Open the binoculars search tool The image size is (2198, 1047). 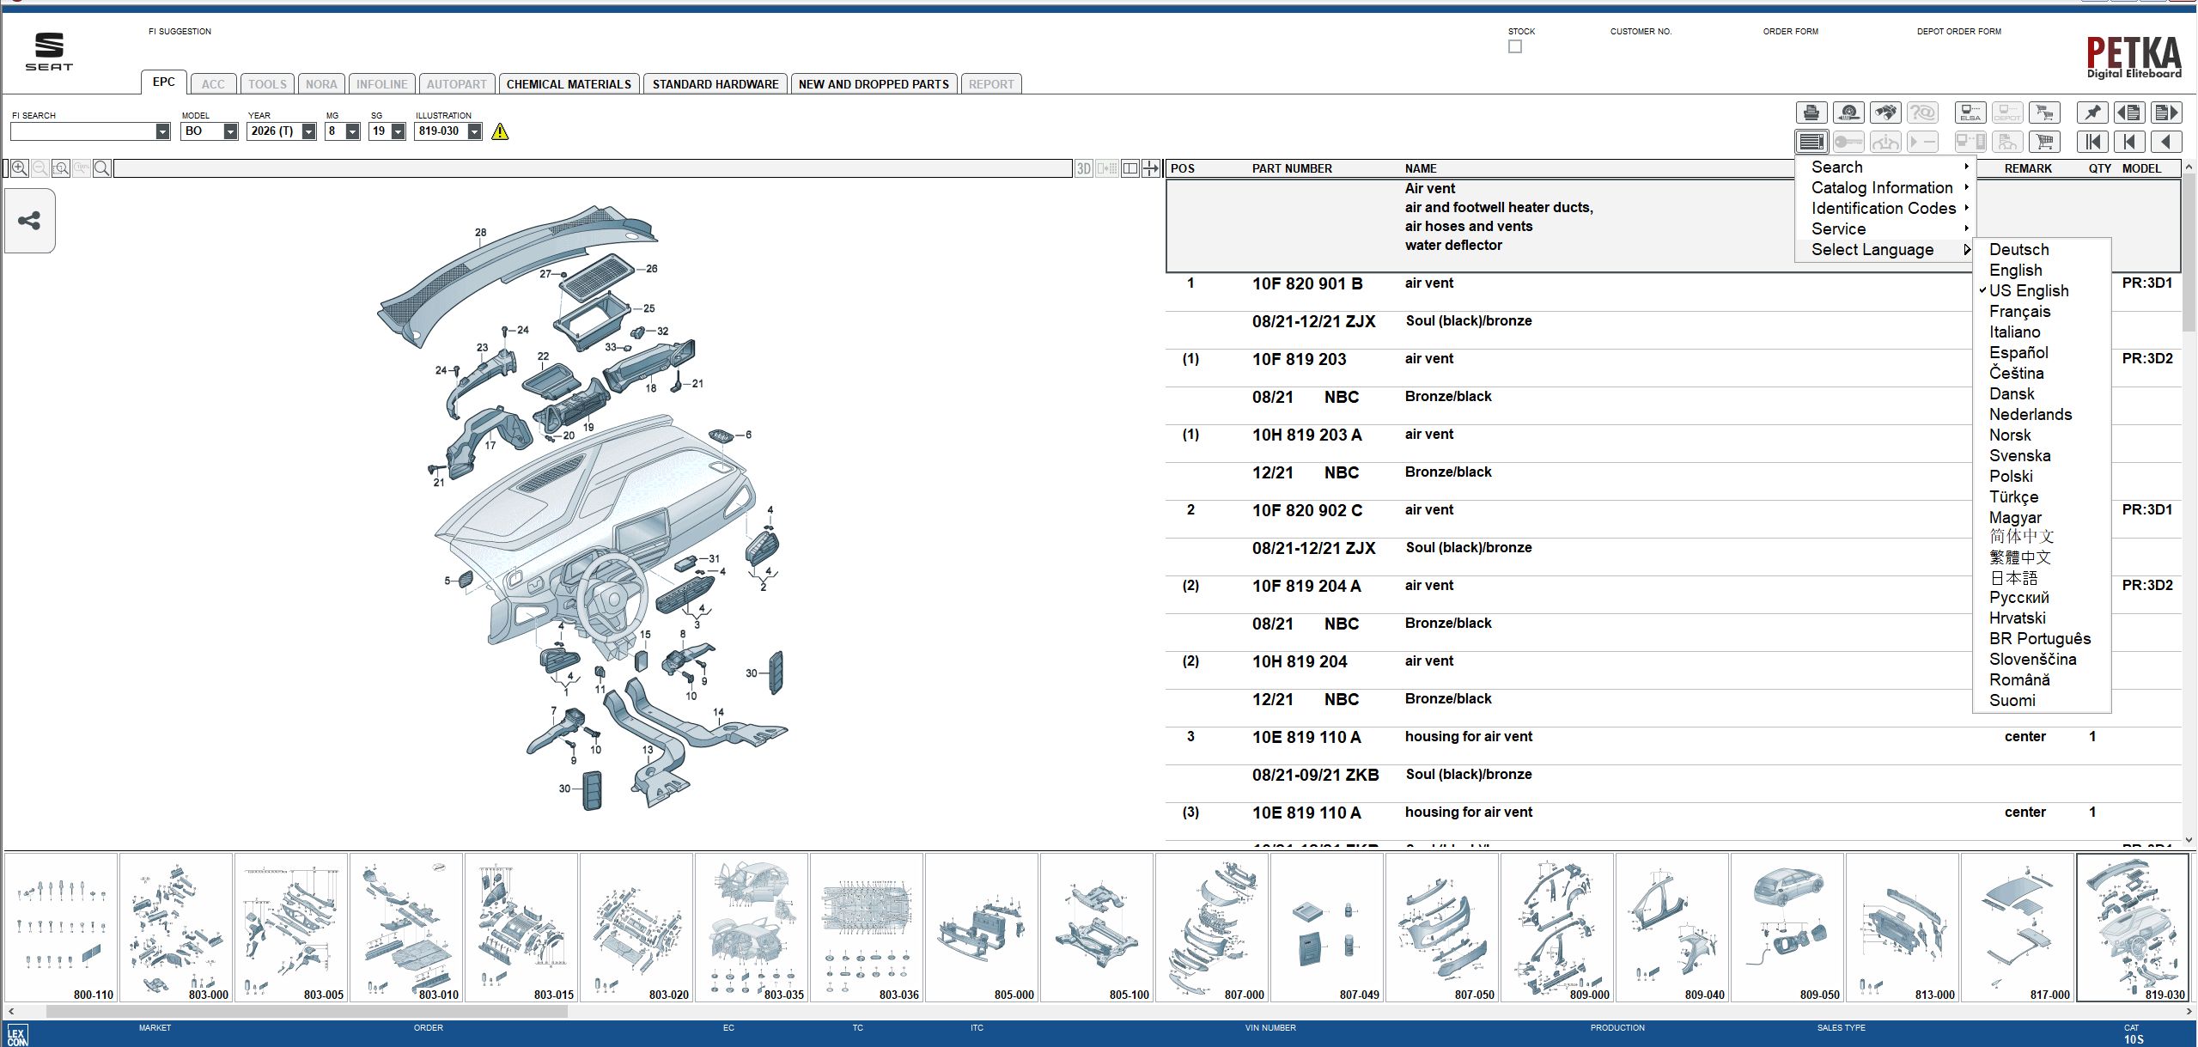(x=1885, y=113)
